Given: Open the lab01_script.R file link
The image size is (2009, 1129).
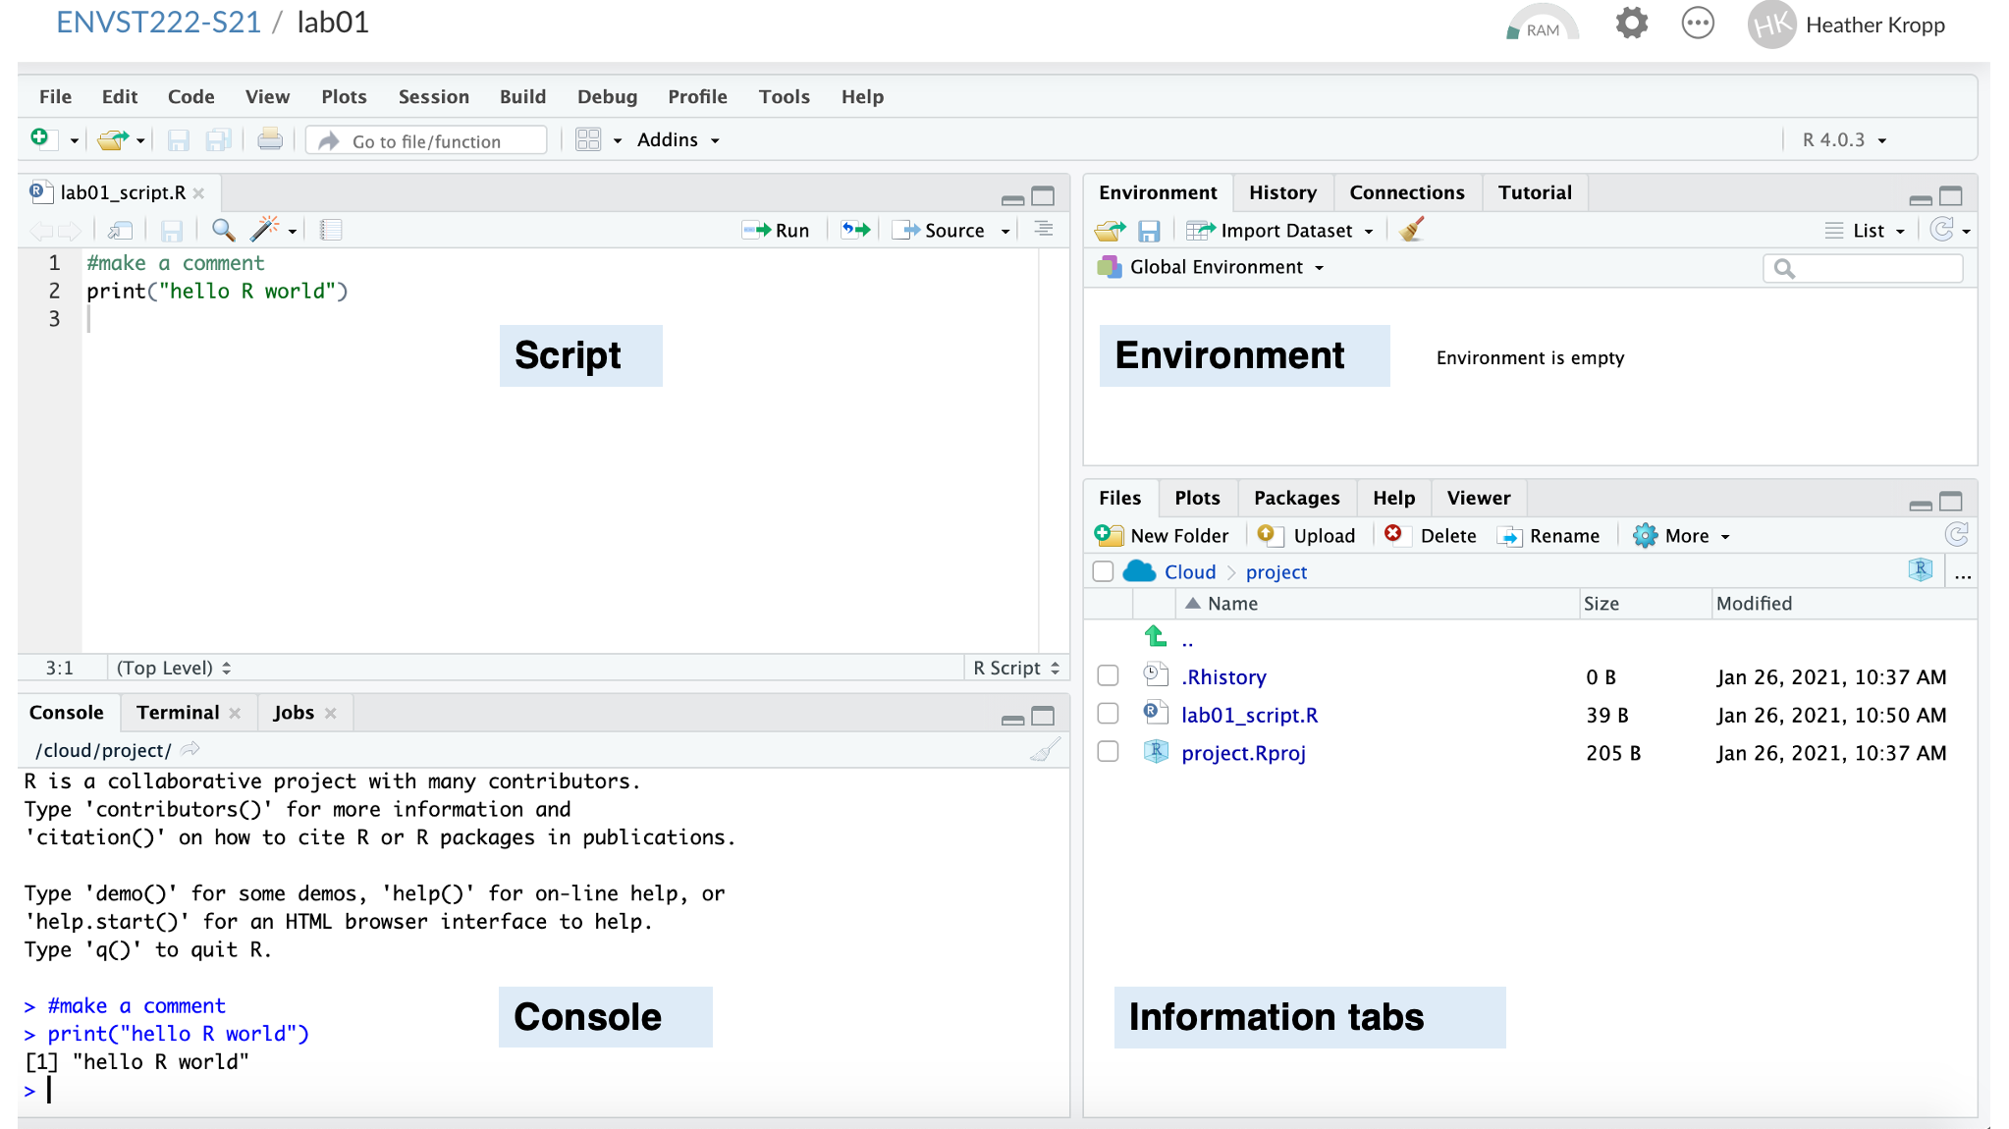Looking at the screenshot, I should tap(1249, 715).
